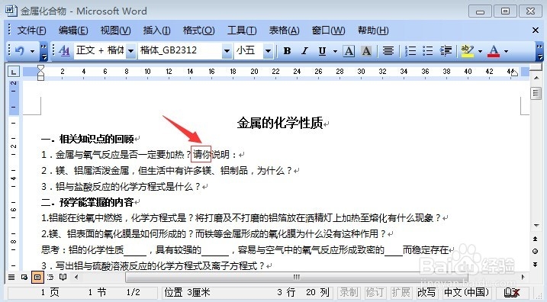Apply character border icon
Screen dimensions: 547x302
(x=349, y=51)
